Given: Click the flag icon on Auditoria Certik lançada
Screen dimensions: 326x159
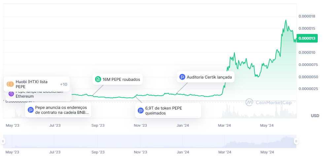Looking at the screenshot, I should (x=182, y=77).
